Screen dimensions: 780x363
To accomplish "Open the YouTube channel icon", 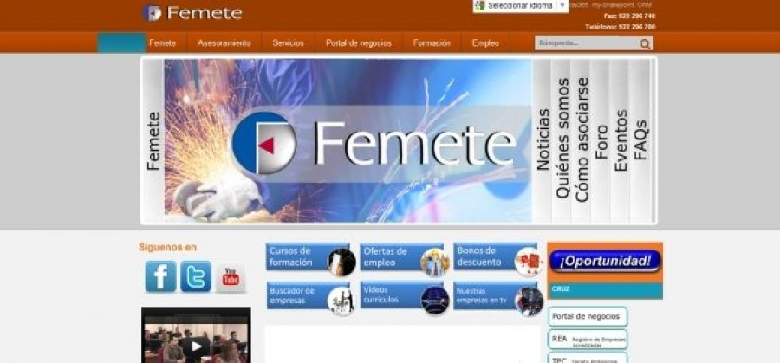I will [231, 277].
